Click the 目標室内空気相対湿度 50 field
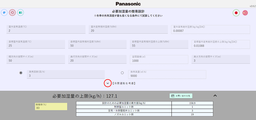Image resolution: width=256 pixels, height=120 pixels. click(x=97, y=46)
